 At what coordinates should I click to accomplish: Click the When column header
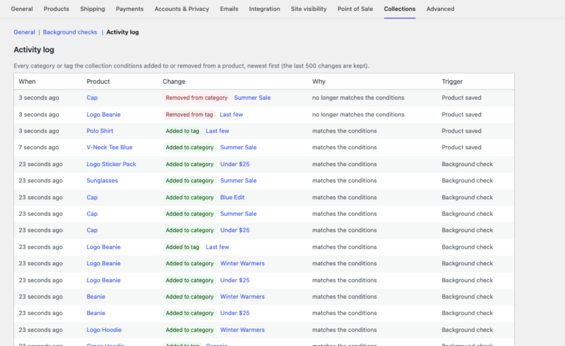[27, 82]
